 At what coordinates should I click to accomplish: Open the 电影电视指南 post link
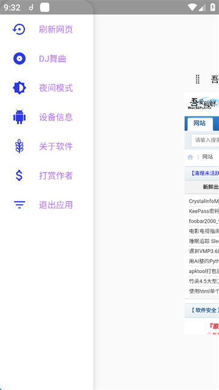point(204,231)
